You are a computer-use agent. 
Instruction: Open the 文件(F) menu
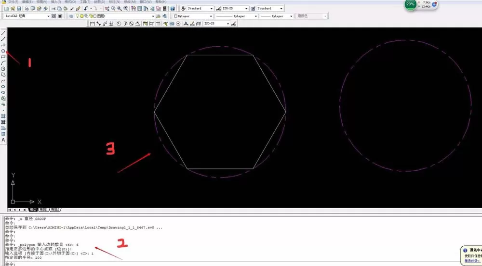coord(13,2)
